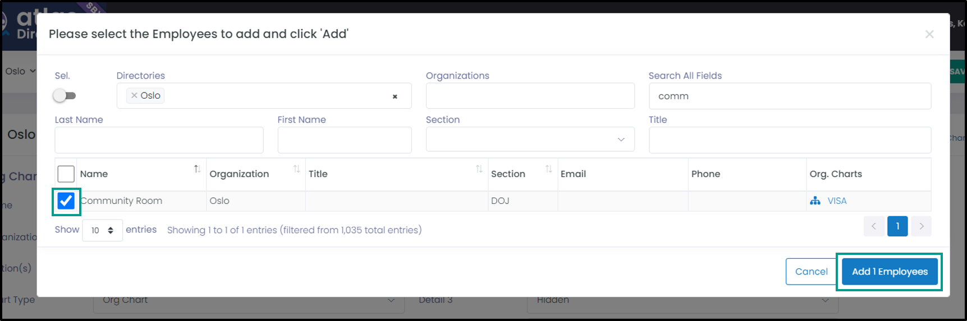Open the VISA org chart link

coord(837,201)
